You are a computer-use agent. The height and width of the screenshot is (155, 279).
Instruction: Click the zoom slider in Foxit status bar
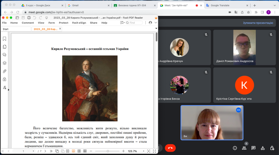(107, 151)
